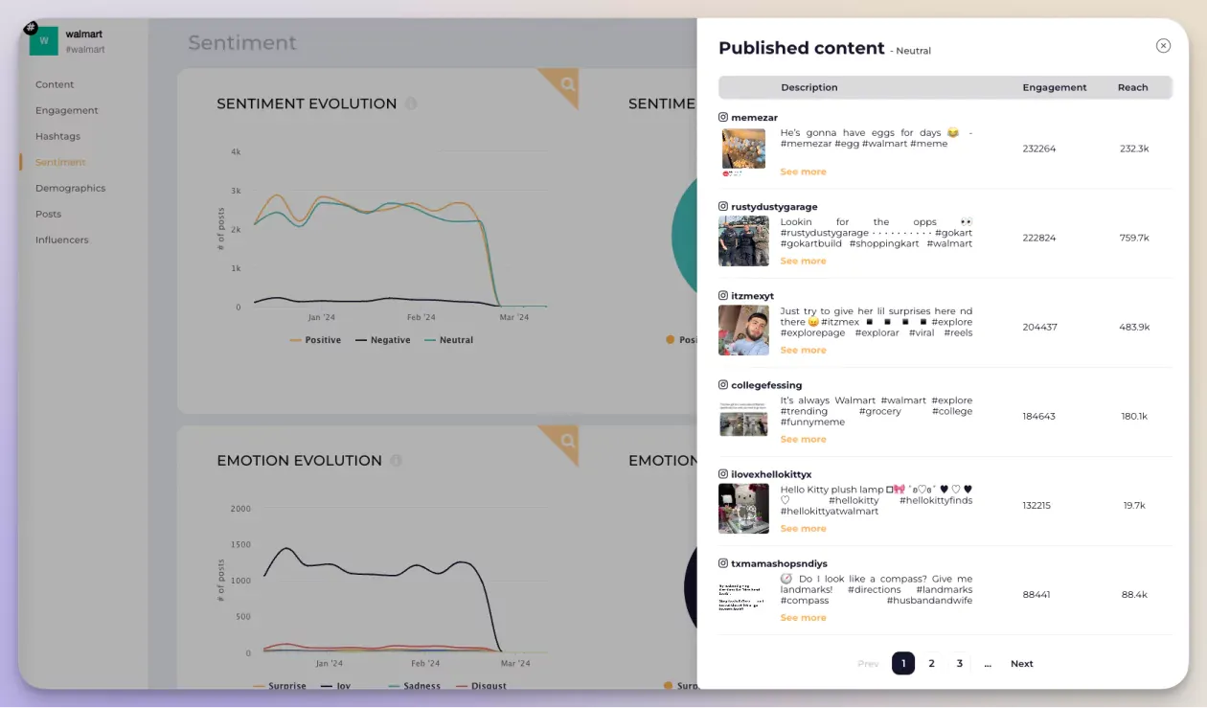Open the Demographics section

click(70, 188)
